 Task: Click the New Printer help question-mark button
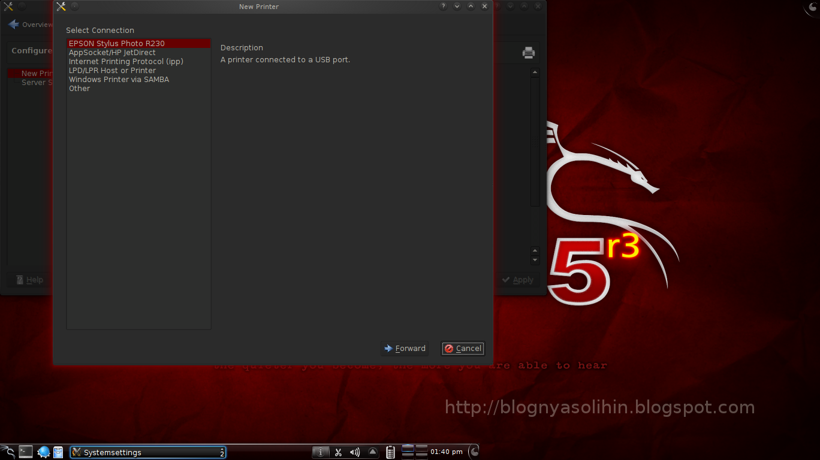click(443, 7)
